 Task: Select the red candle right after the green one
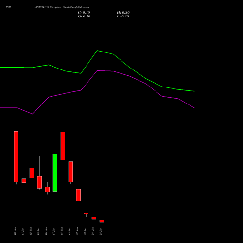pyautogui.click(x=63, y=146)
